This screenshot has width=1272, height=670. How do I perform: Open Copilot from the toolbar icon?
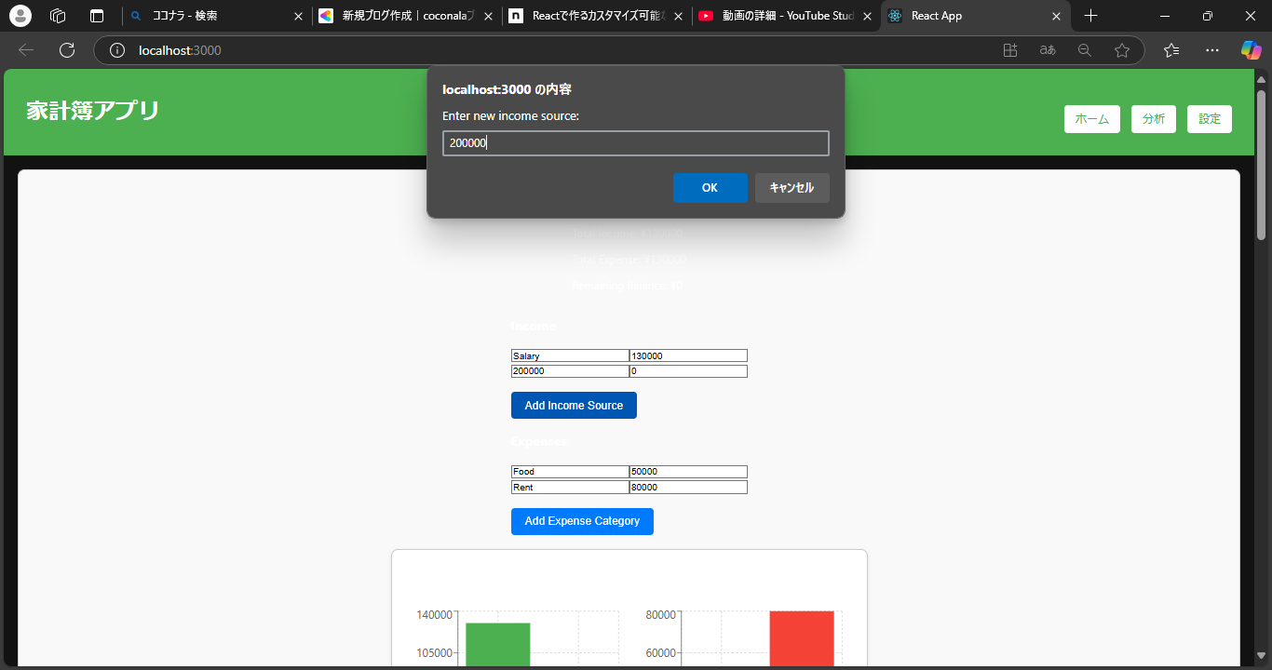click(x=1250, y=50)
